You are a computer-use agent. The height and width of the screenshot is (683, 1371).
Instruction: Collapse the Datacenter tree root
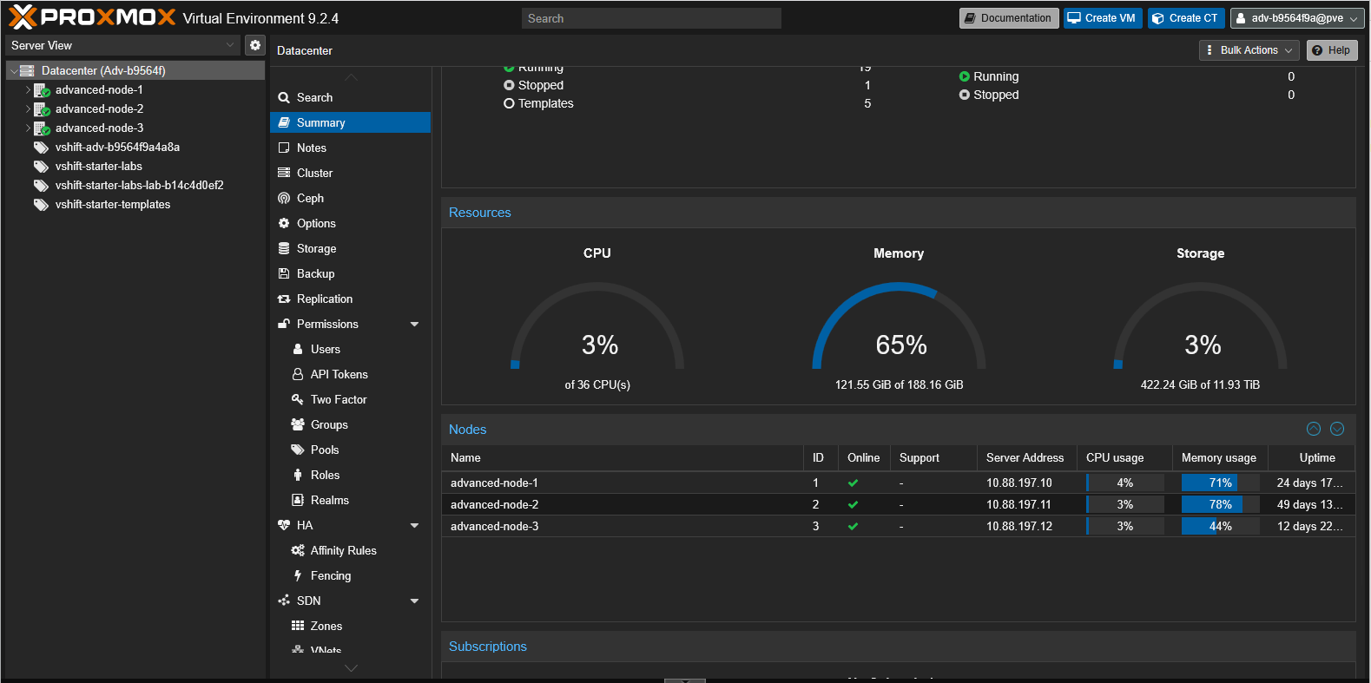(14, 71)
